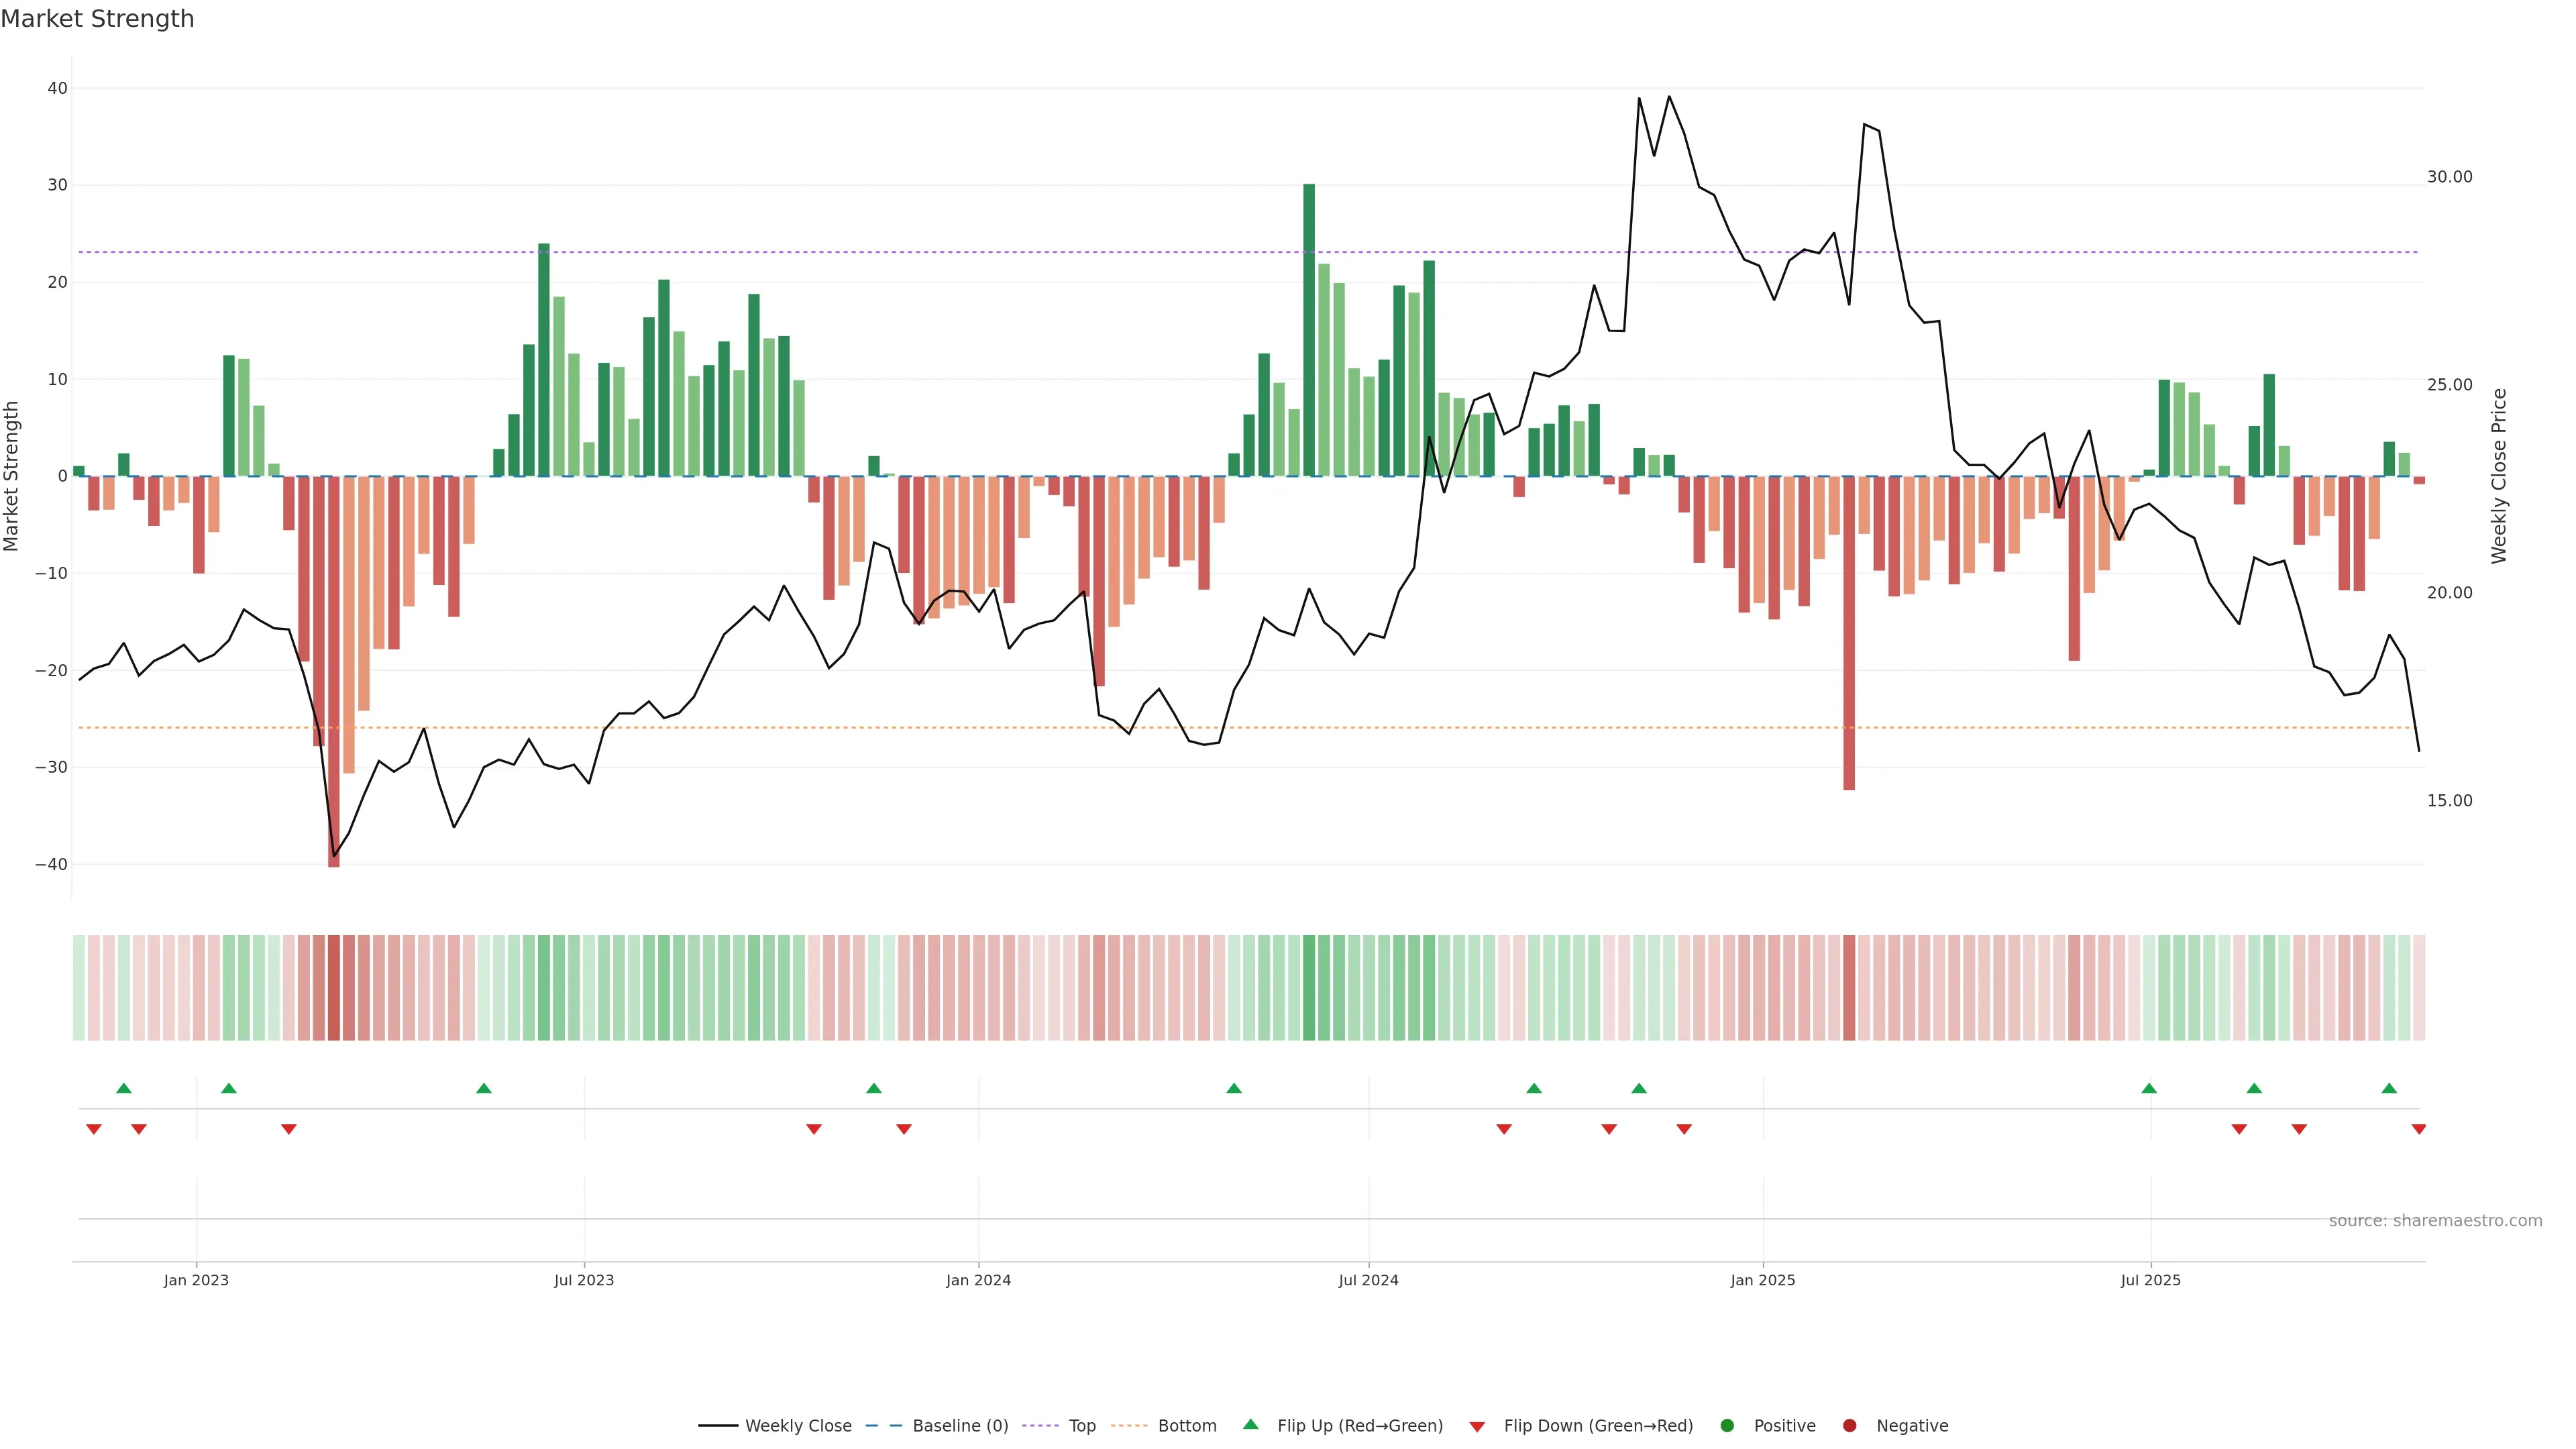Click the darkest red heatmap strip cell
The height and width of the screenshot is (1449, 2576).
click(334, 988)
